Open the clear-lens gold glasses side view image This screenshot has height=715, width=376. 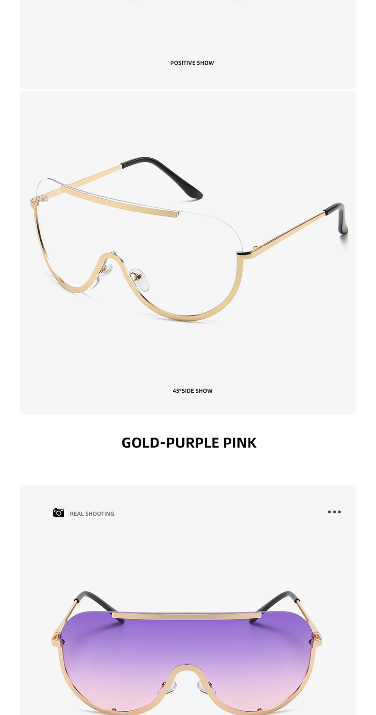(x=188, y=253)
